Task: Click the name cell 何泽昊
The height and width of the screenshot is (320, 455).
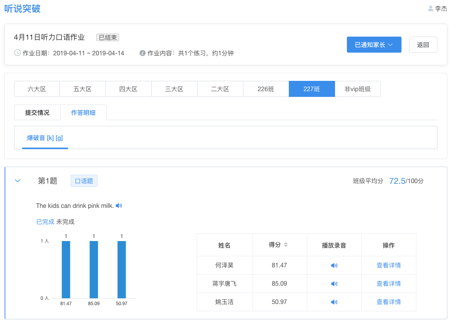Action: (224, 265)
